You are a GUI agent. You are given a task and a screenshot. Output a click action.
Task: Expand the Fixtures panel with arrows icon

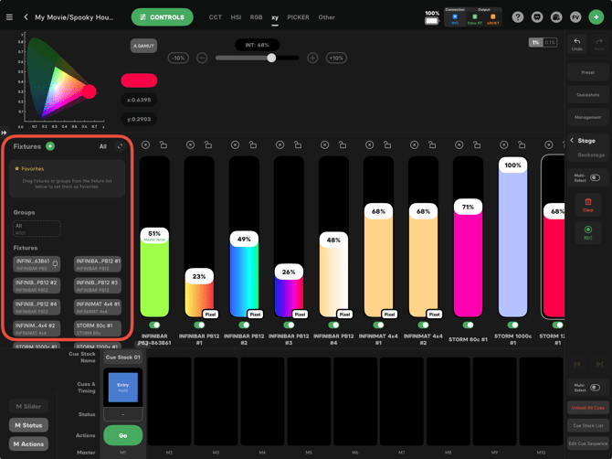coord(120,146)
